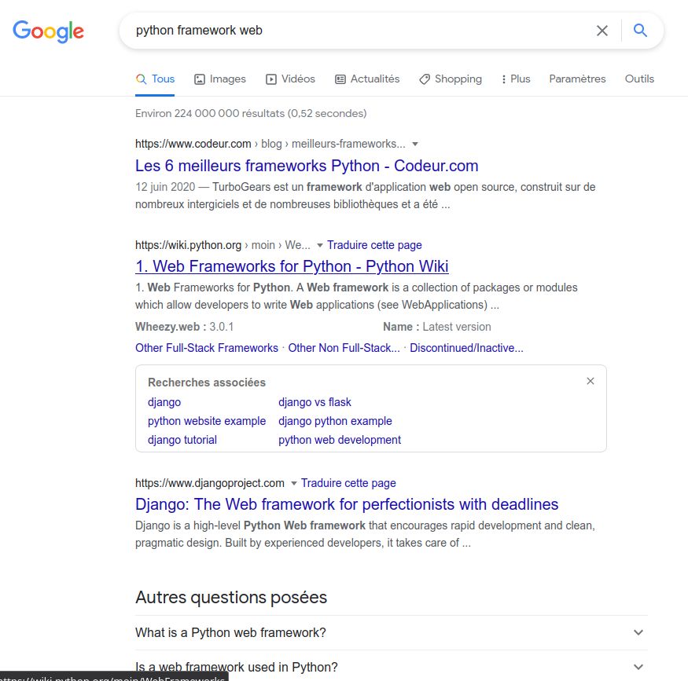Image resolution: width=688 pixels, height=681 pixels.
Task: Click into the search query field
Action: coord(354,31)
